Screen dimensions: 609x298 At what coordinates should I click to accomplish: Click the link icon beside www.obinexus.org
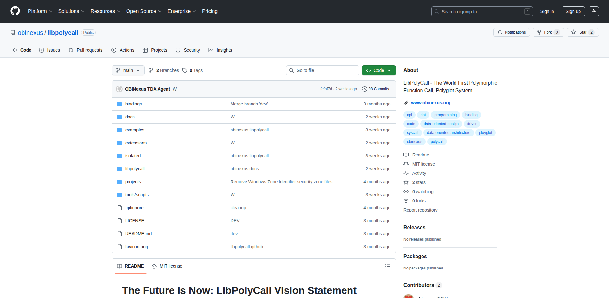(x=406, y=103)
